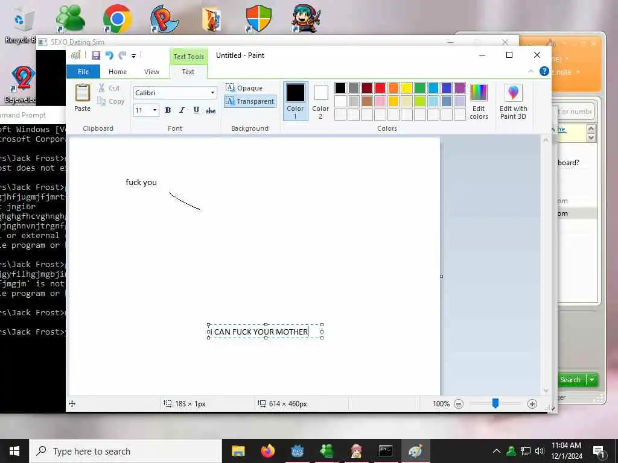
Task: Open the Peggle desktop shortcut icon
Action: [x=164, y=19]
